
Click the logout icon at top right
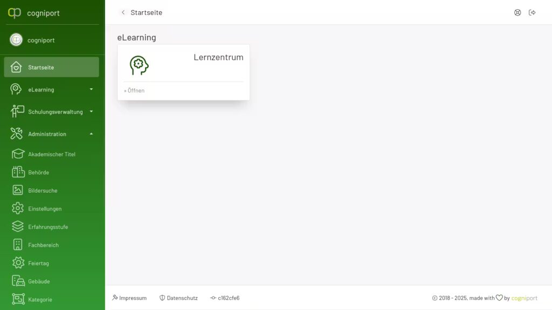coord(532,13)
